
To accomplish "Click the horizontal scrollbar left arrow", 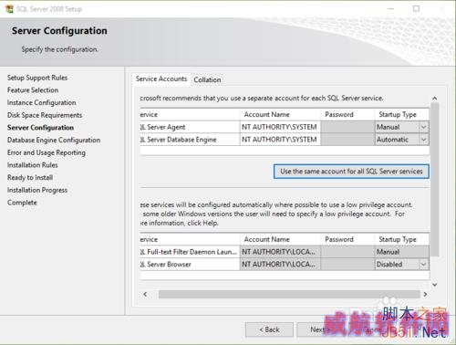I will pyautogui.click(x=145, y=294).
